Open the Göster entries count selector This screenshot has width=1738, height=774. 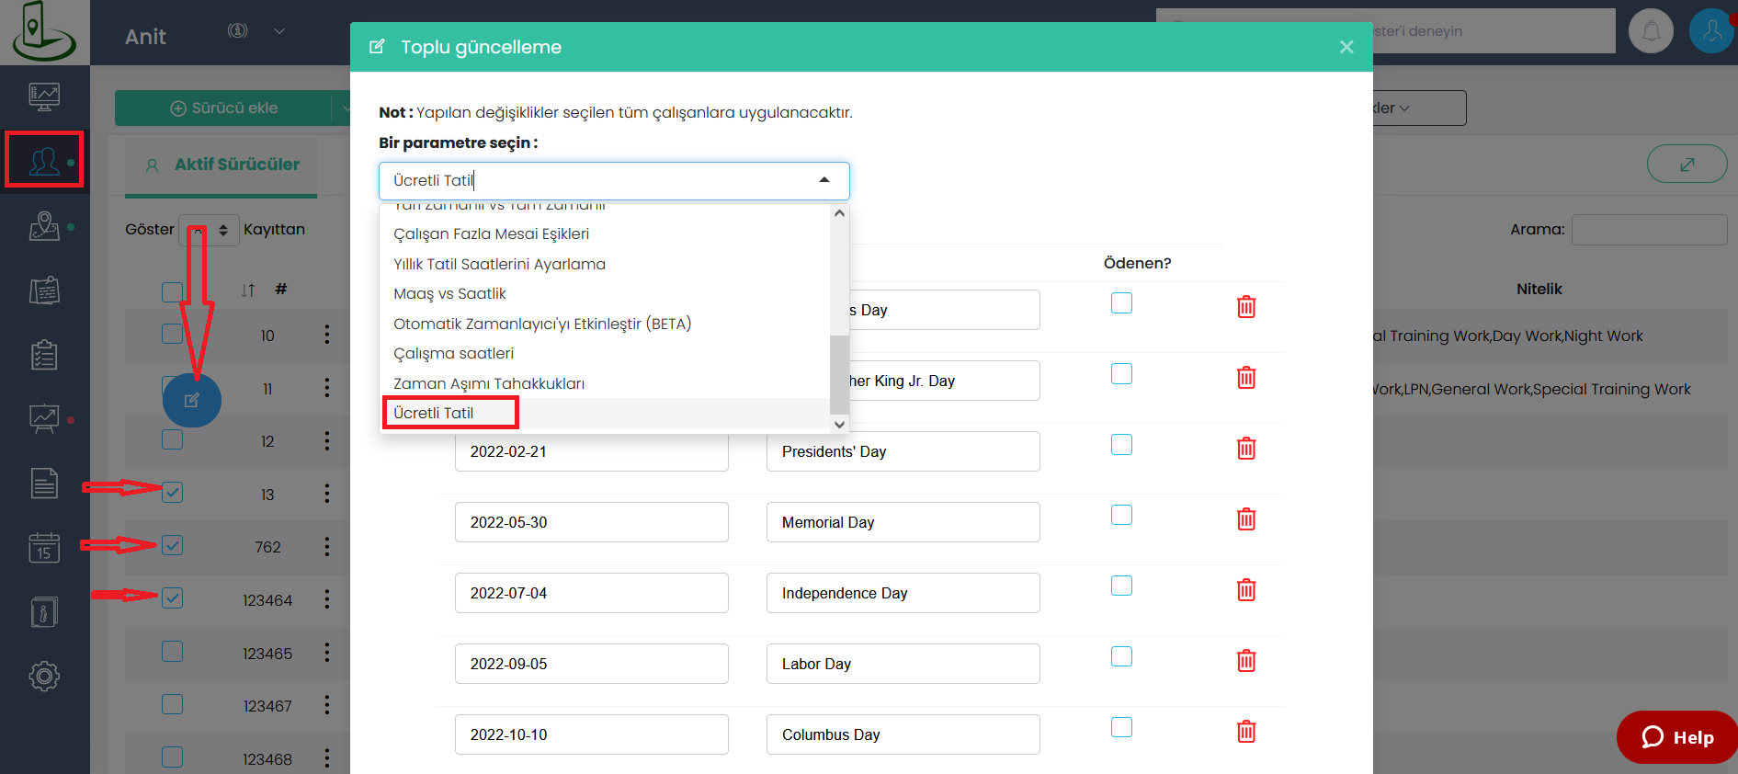(210, 230)
